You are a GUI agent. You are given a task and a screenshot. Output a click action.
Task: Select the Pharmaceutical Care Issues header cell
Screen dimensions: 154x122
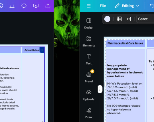(125, 43)
